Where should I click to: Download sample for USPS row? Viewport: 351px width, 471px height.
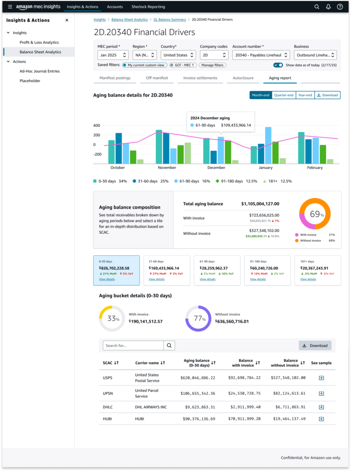(321, 378)
